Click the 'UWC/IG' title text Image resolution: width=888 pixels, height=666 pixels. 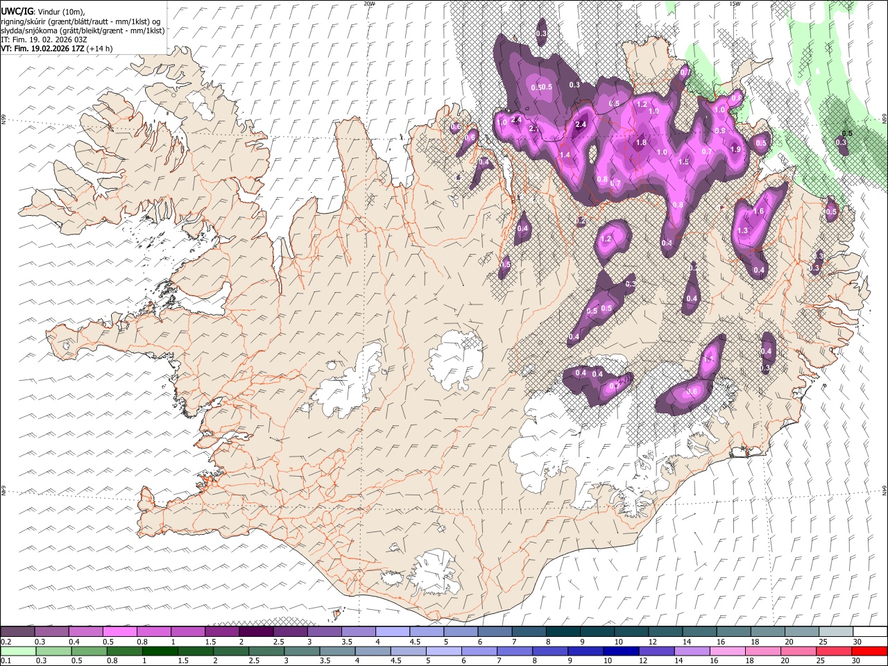point(17,12)
